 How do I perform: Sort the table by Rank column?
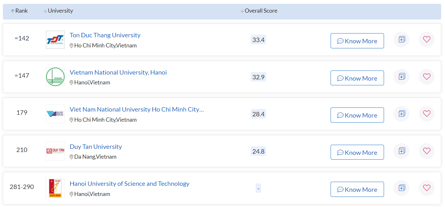tap(19, 11)
